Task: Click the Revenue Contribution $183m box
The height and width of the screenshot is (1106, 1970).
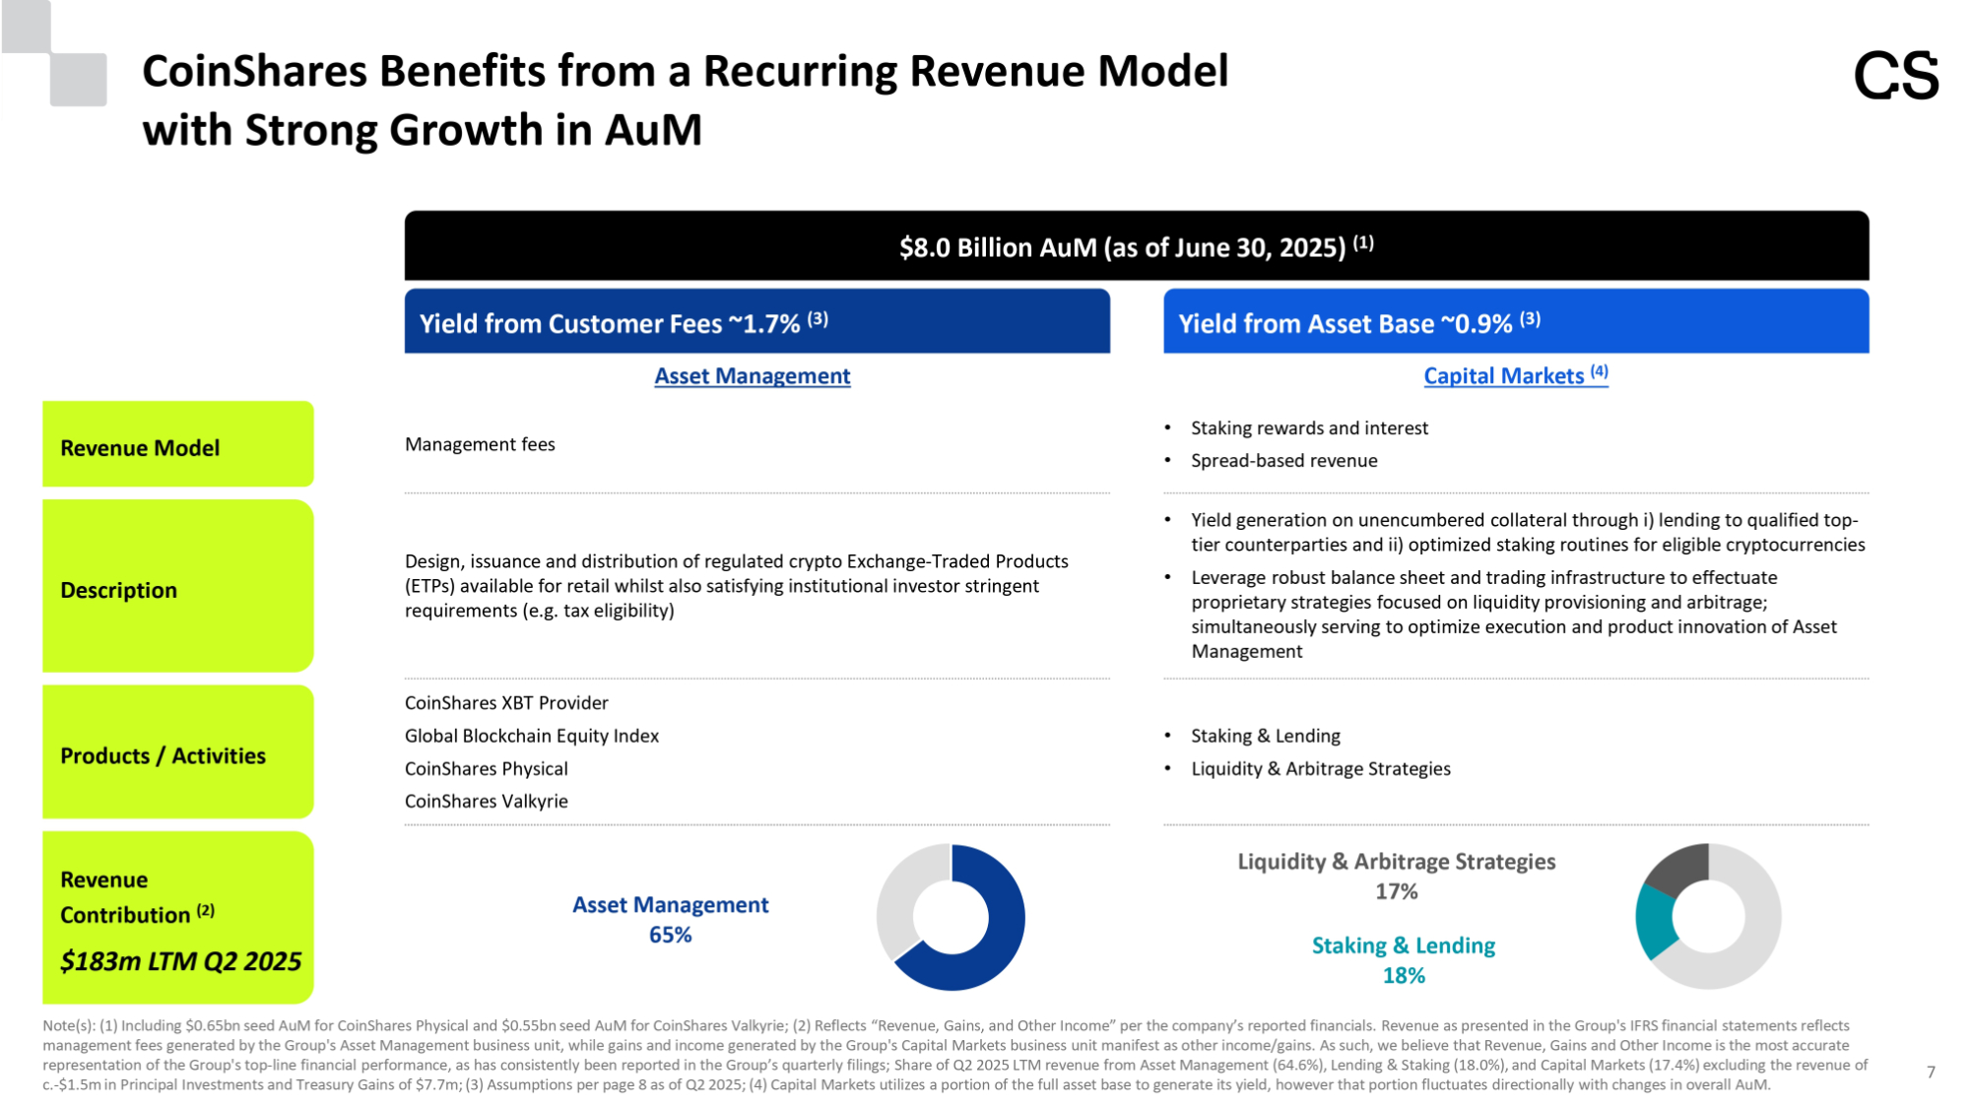Action: [x=177, y=918]
